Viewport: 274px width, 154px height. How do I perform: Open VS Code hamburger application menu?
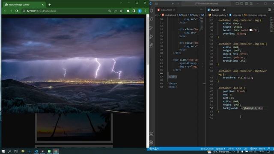pyautogui.click(x=156, y=3)
